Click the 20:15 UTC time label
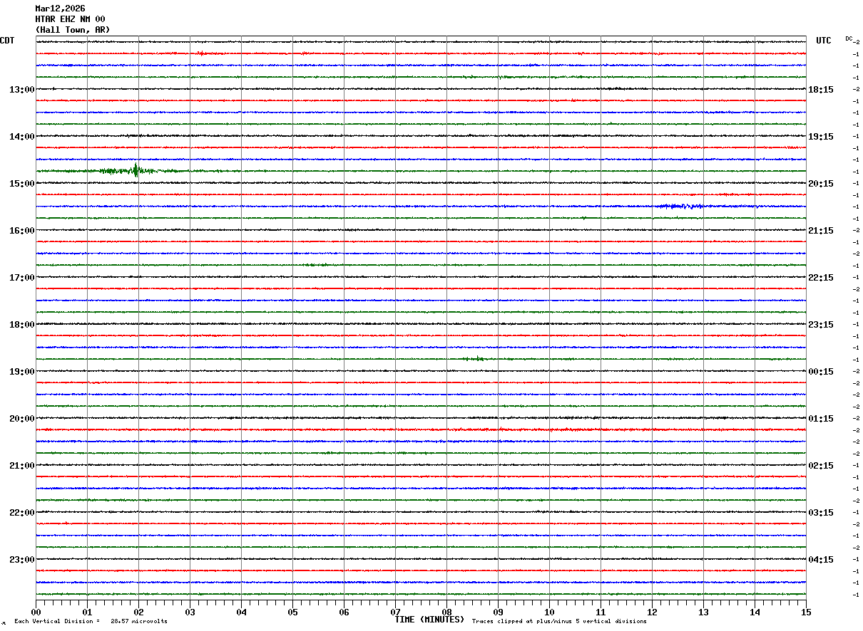This screenshot has height=631, width=863. [821, 184]
